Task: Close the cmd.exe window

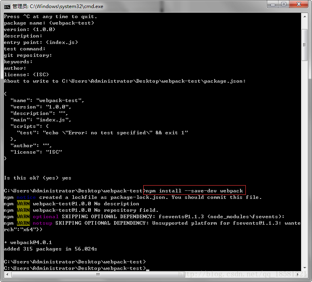Action: (299, 4)
